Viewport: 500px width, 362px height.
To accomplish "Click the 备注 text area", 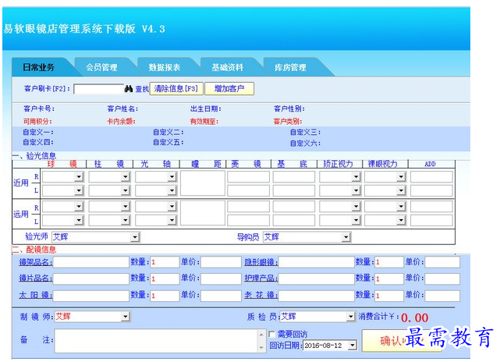I will [156, 341].
